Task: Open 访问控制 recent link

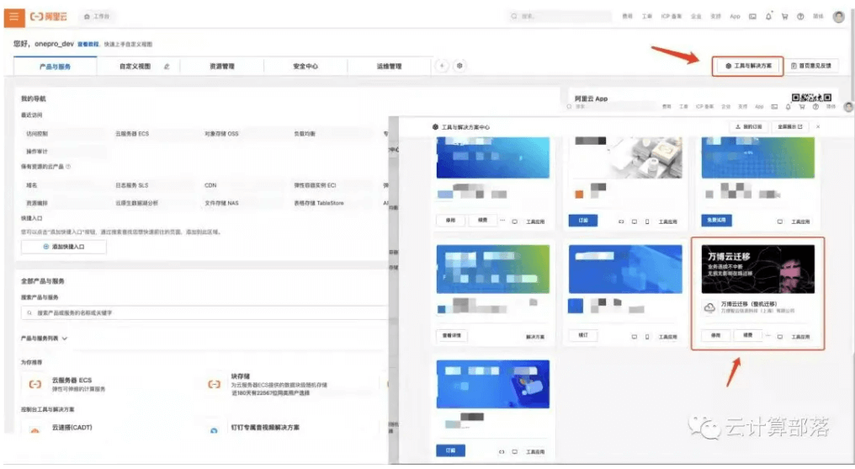Action: (x=37, y=134)
